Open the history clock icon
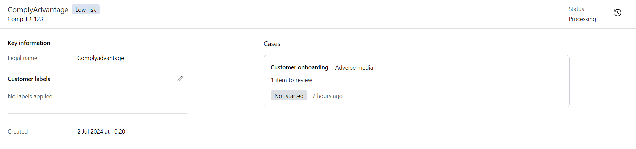Image resolution: width=636 pixels, height=149 pixels. (x=618, y=13)
